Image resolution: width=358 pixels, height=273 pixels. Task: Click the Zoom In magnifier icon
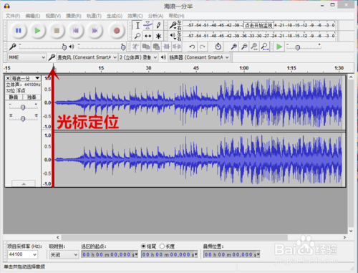[234, 47]
